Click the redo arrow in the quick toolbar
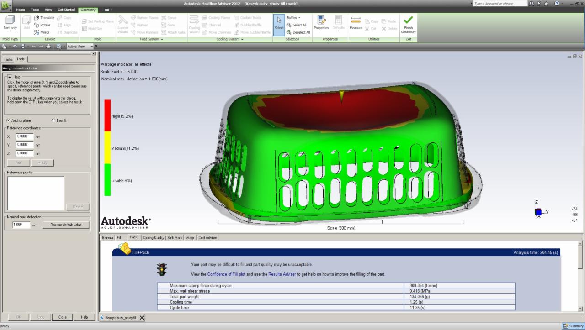 (41, 47)
